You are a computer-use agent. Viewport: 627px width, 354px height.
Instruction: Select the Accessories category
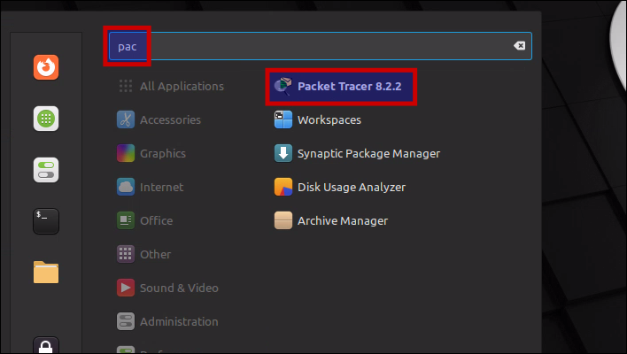pyautogui.click(x=169, y=119)
